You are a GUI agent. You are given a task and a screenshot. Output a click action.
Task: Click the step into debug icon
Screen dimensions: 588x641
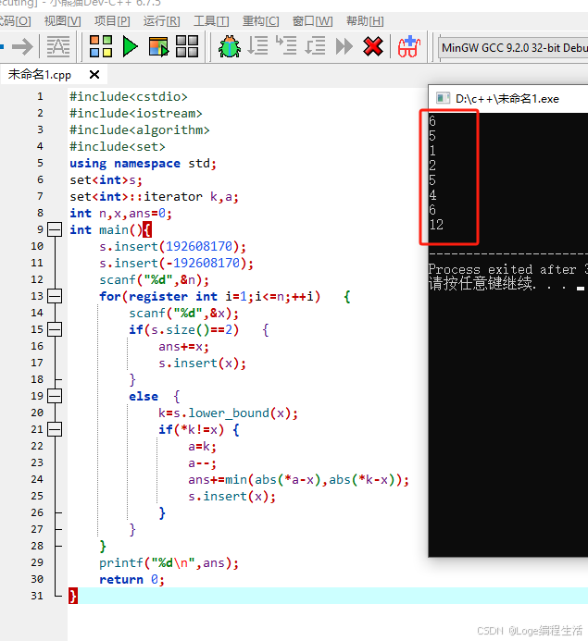286,46
